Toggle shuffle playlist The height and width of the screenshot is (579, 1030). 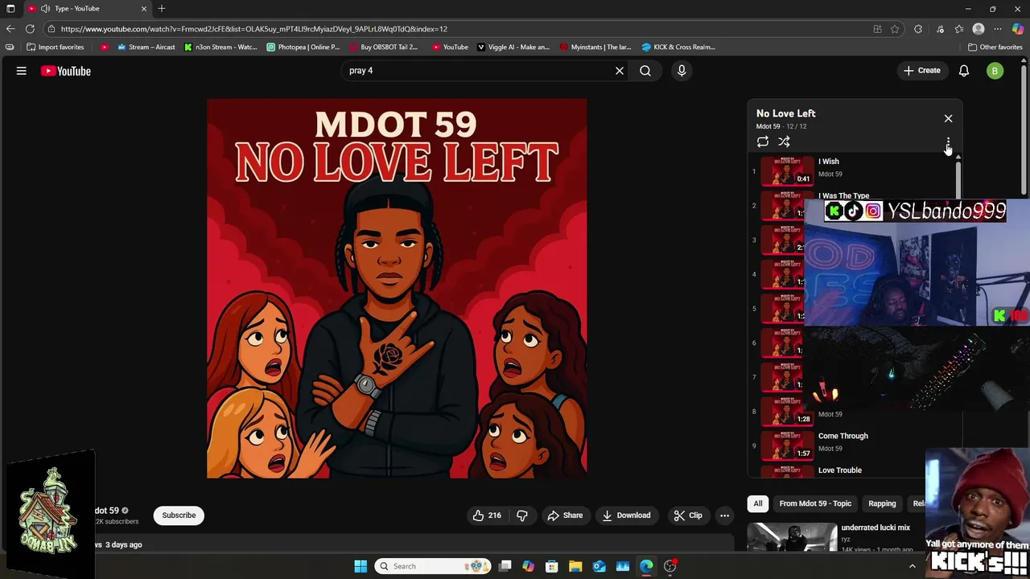[784, 142]
